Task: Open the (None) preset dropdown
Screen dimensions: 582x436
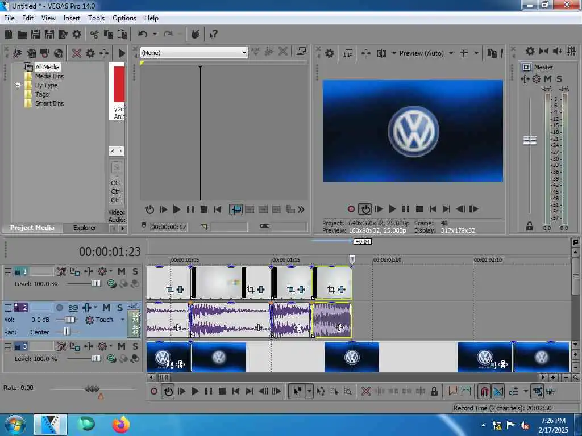Action: [x=194, y=53]
